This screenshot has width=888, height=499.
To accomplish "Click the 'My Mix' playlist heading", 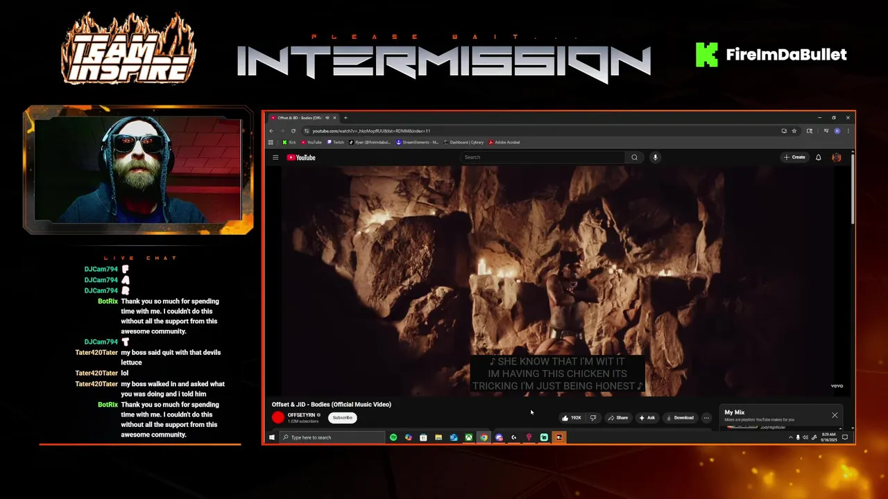I will tap(735, 412).
